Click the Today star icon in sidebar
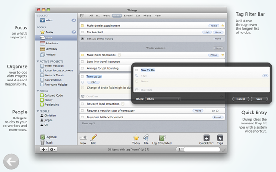The height and width of the screenshot is (172, 276). [42, 32]
